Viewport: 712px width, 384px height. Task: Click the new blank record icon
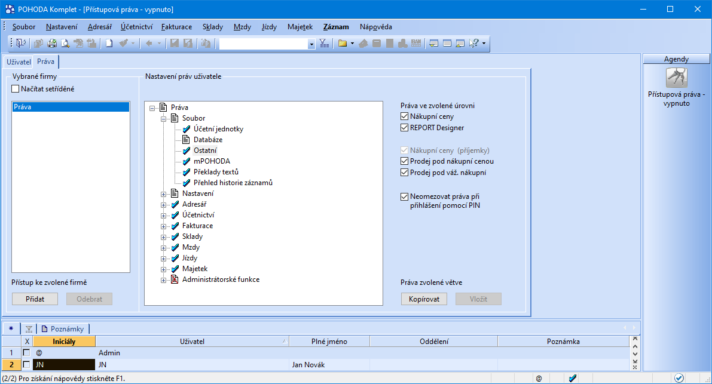pos(109,43)
